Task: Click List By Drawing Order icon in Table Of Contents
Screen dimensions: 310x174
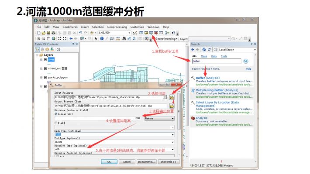Action: [37, 49]
